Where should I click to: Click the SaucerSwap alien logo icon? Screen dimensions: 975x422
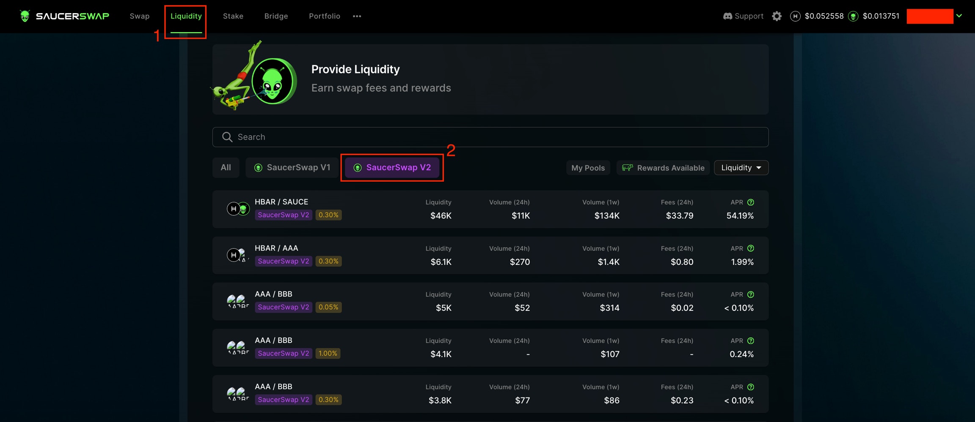tap(25, 16)
